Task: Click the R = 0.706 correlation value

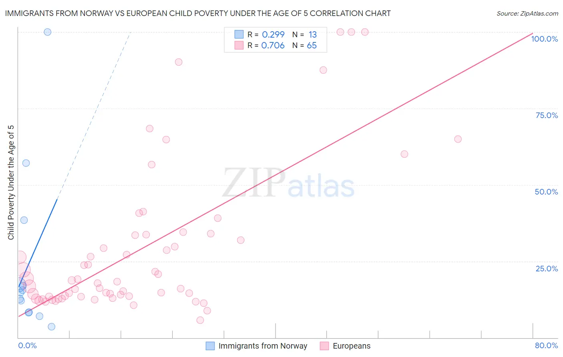Action: pos(266,45)
